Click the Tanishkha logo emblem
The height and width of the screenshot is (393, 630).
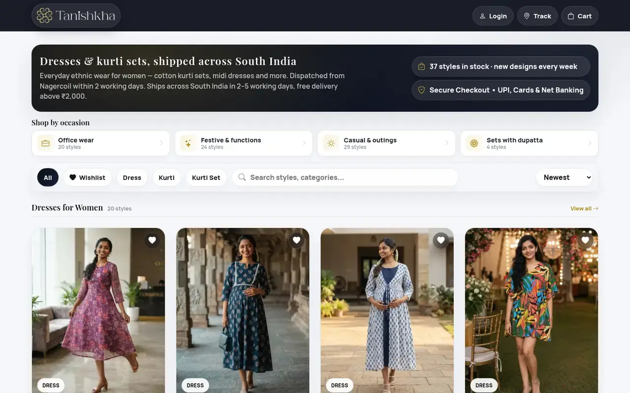pos(44,16)
